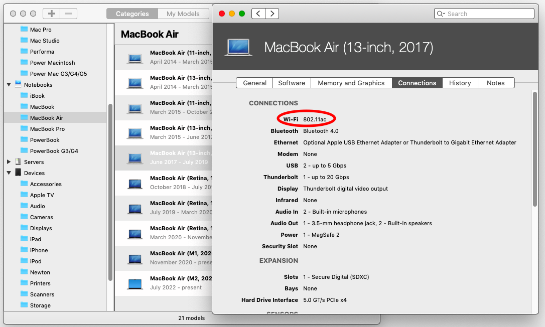Switch to the History tab
The width and height of the screenshot is (545, 327).
460,83
